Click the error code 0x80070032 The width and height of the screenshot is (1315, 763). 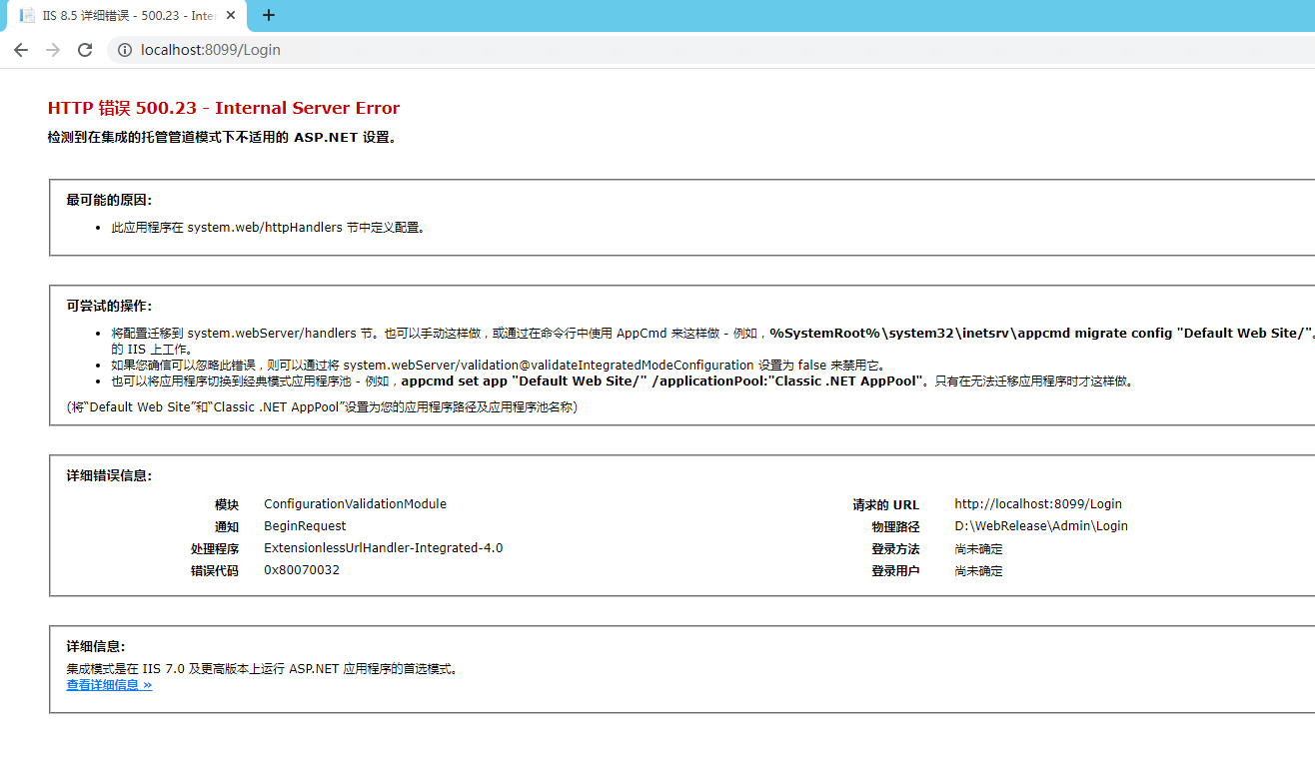click(301, 570)
